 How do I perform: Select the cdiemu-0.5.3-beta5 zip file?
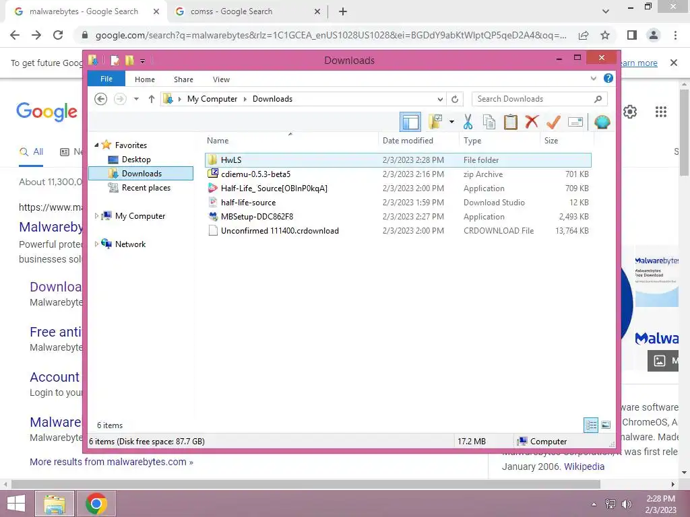pyautogui.click(x=398, y=174)
